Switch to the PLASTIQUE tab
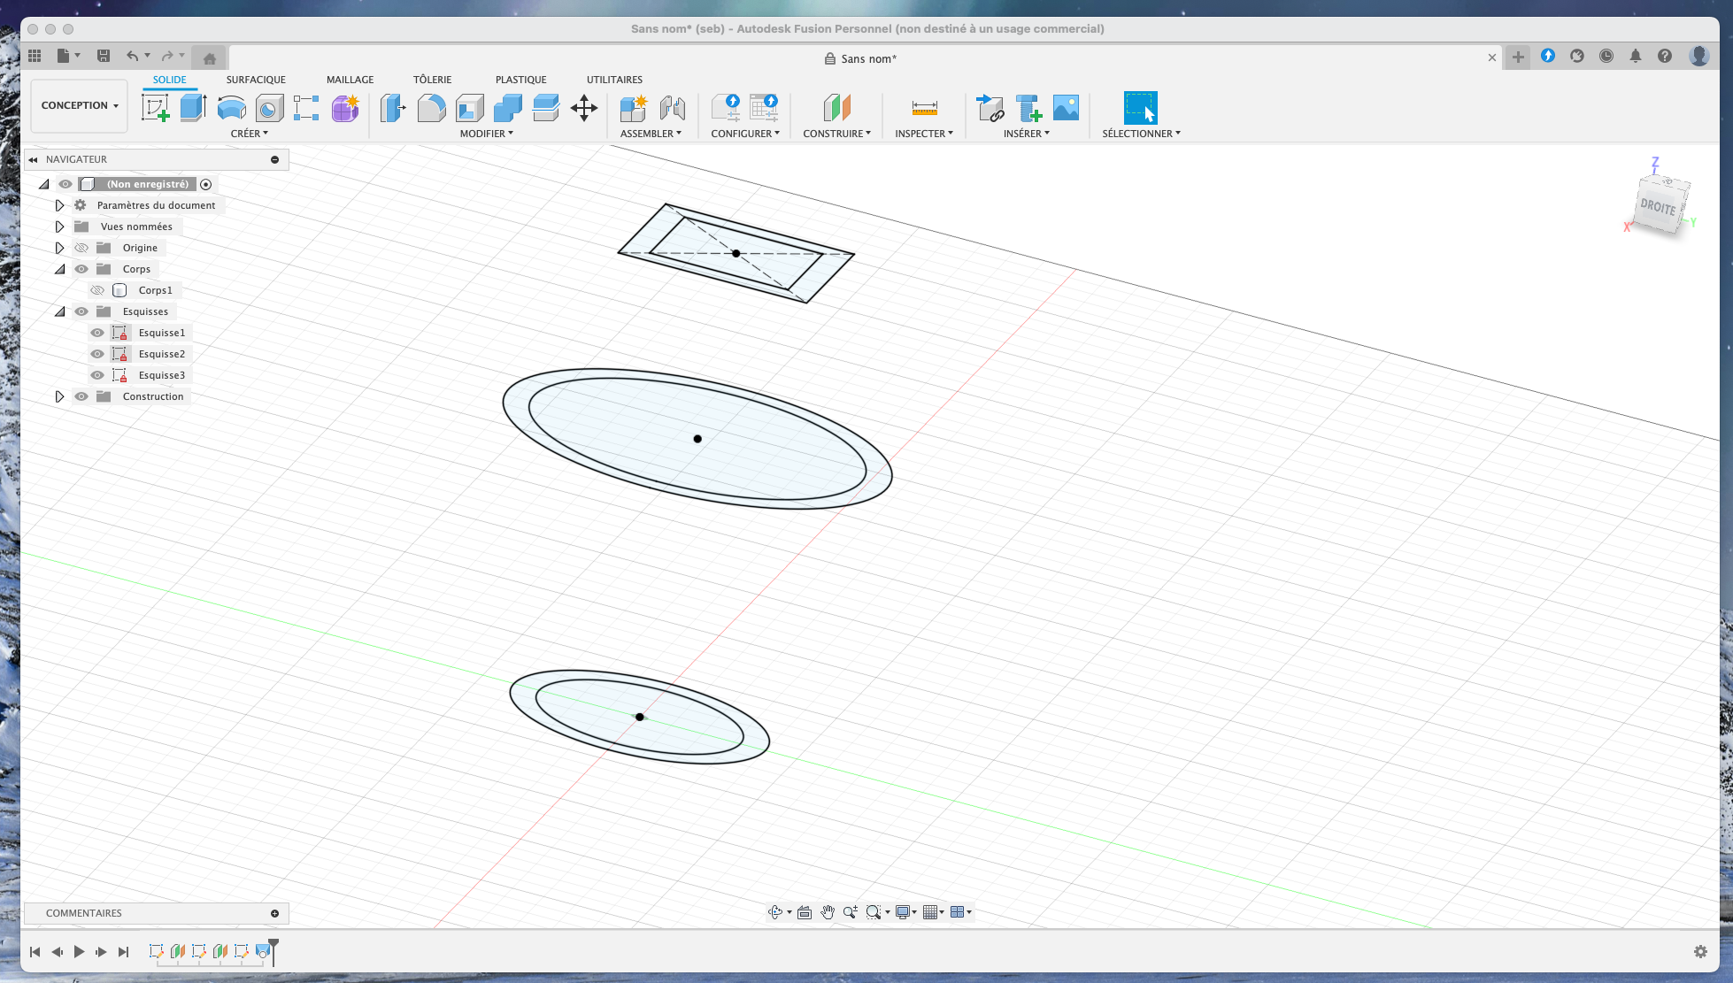The height and width of the screenshot is (983, 1733). pos(521,80)
